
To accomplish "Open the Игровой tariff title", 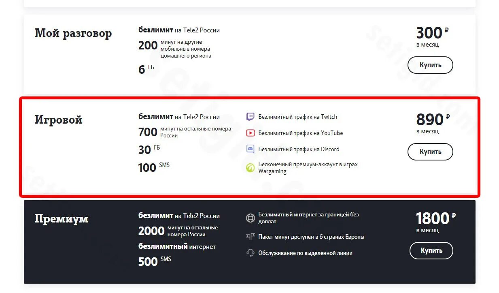I will click(59, 120).
